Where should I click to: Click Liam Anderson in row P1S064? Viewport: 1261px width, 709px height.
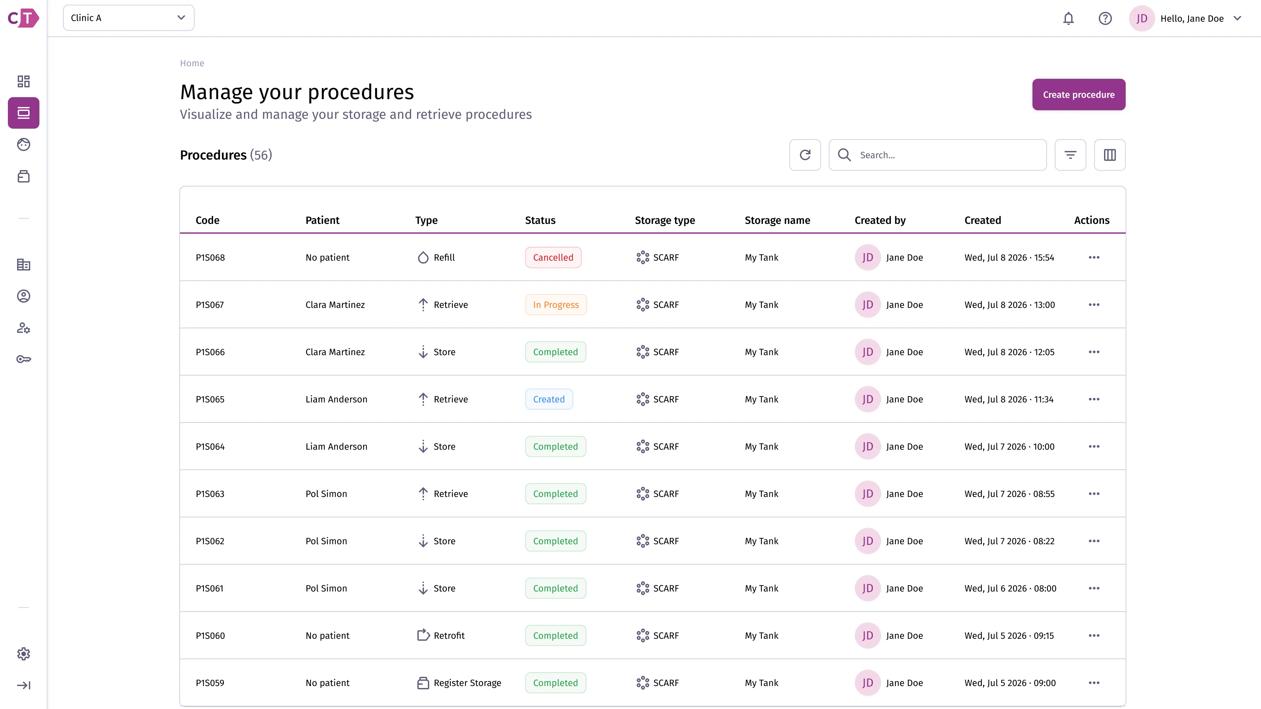(x=336, y=447)
